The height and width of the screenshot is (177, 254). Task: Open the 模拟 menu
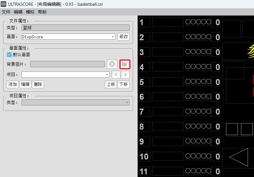click(30, 12)
